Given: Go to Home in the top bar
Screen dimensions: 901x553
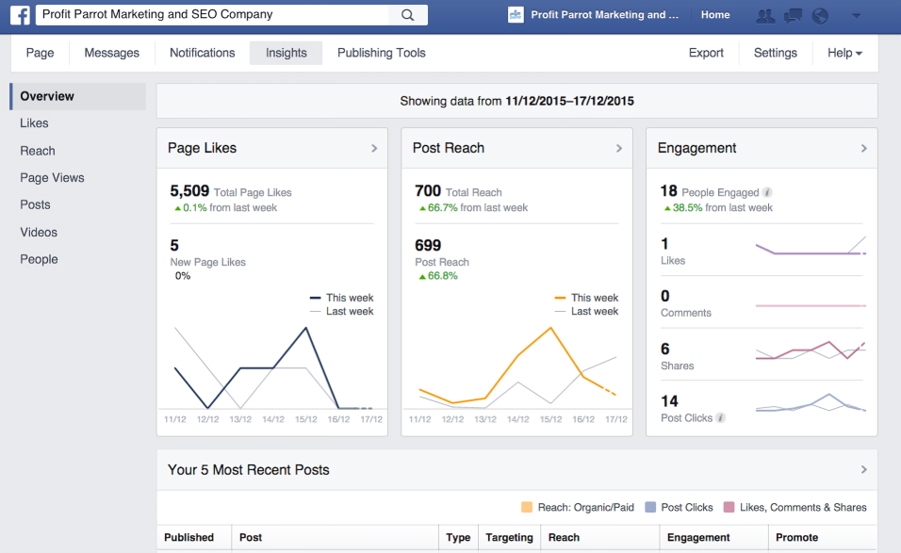Looking at the screenshot, I should (x=715, y=15).
